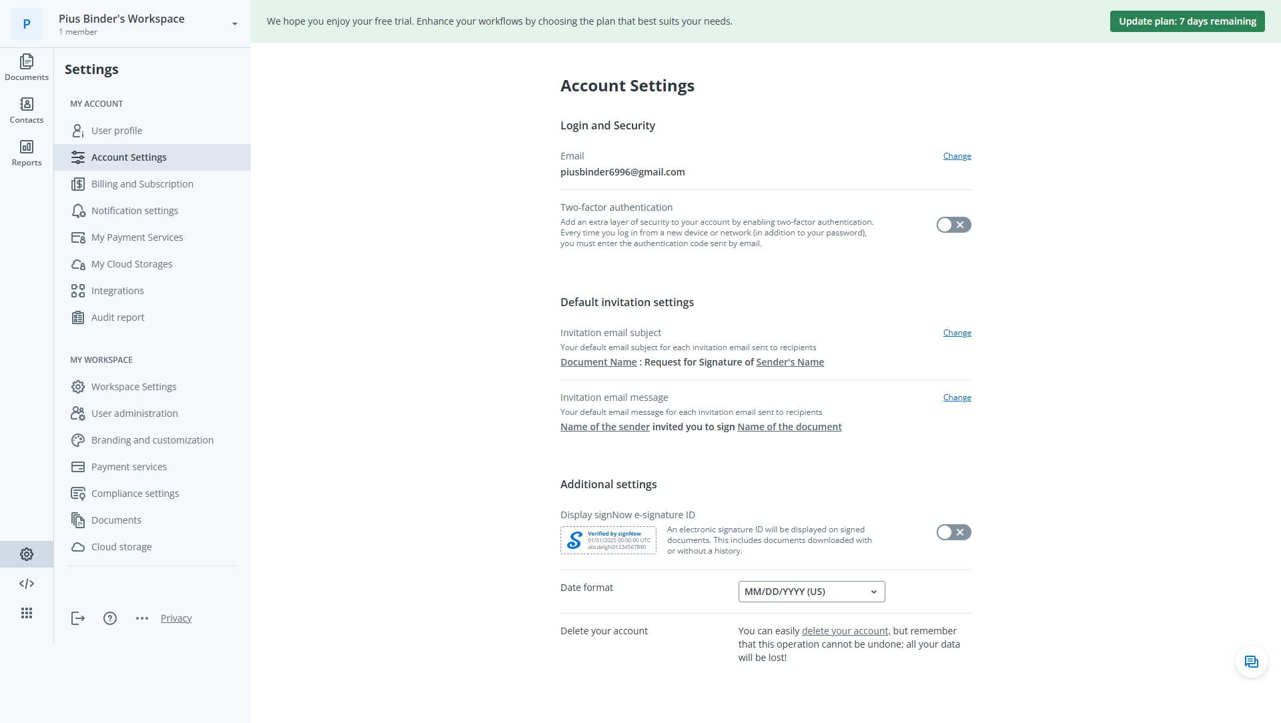Select Branding and customization menu item
The image size is (1281, 723).
click(x=152, y=440)
